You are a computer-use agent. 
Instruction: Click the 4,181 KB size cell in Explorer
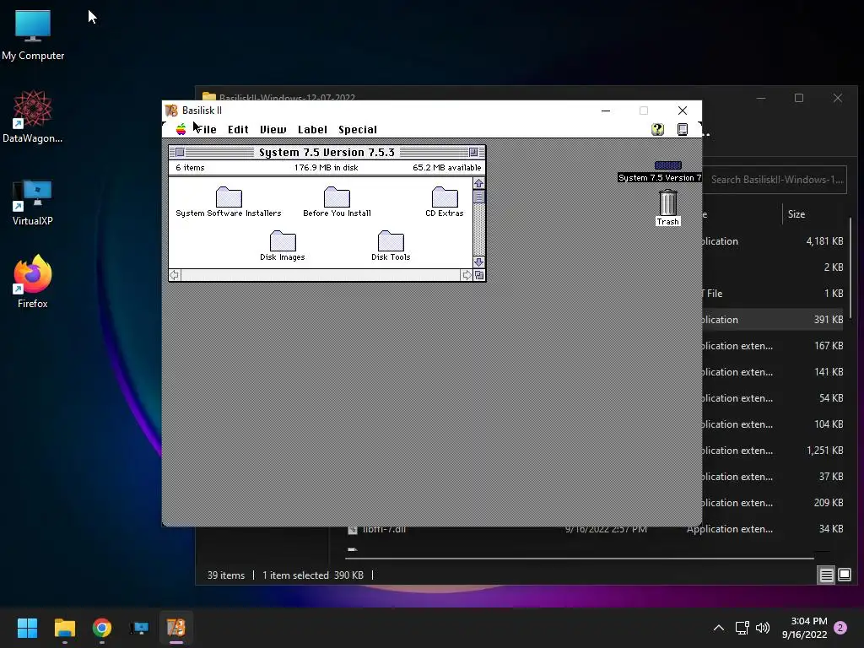[x=824, y=241]
